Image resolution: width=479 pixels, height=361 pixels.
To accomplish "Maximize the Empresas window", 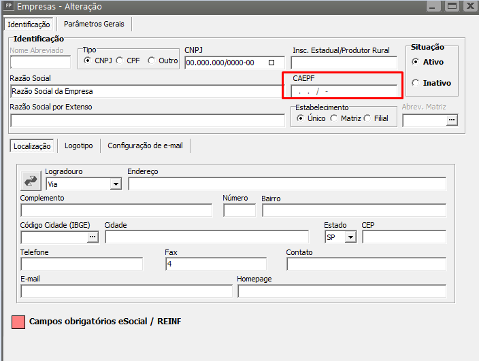I will [x=450, y=6].
